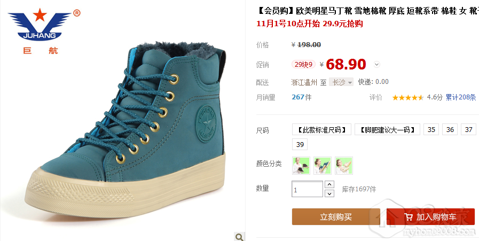Select the second color option thumbnail
The height and width of the screenshot is (241, 479).
click(323, 166)
